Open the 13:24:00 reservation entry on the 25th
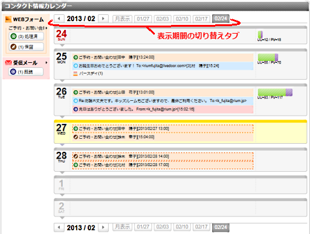This screenshot has height=234, width=311. coord(163,57)
